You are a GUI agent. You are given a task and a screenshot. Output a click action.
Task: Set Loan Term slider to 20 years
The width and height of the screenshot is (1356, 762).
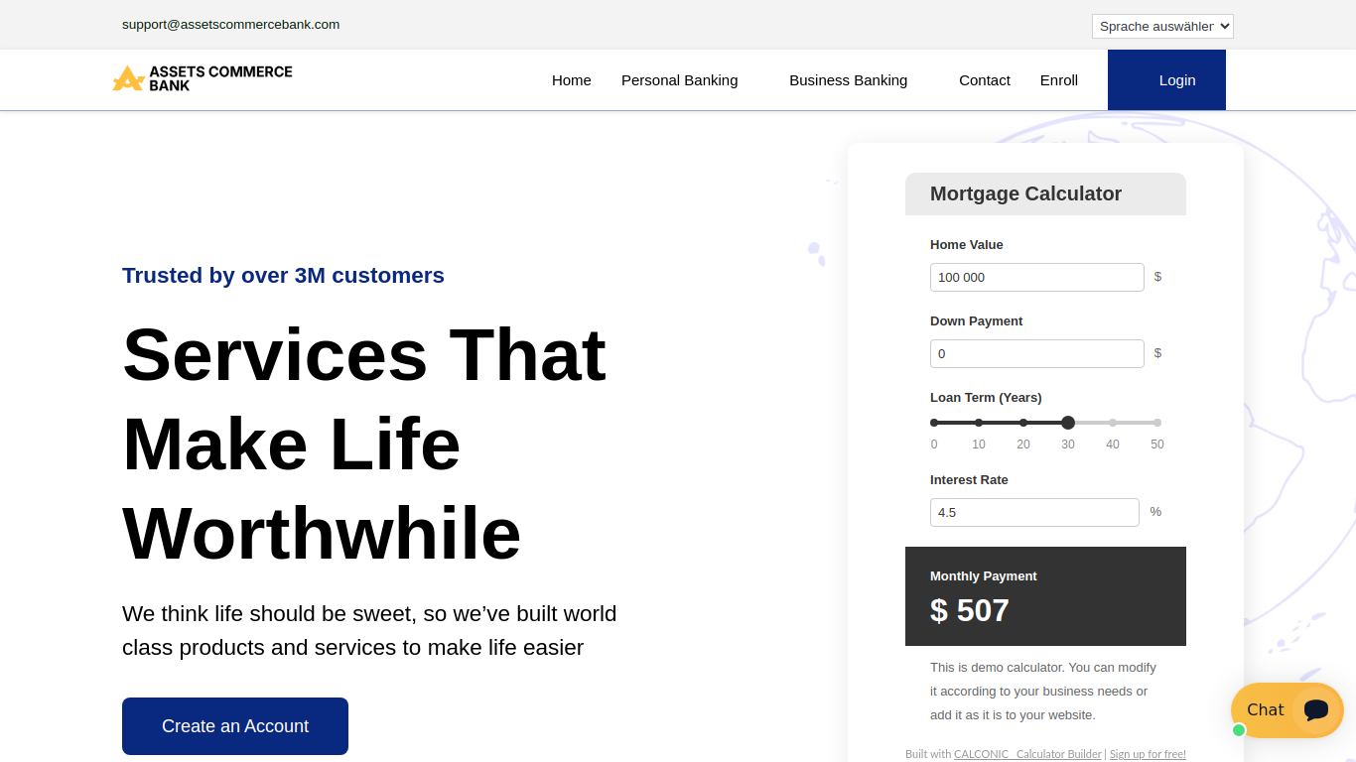1023,423
